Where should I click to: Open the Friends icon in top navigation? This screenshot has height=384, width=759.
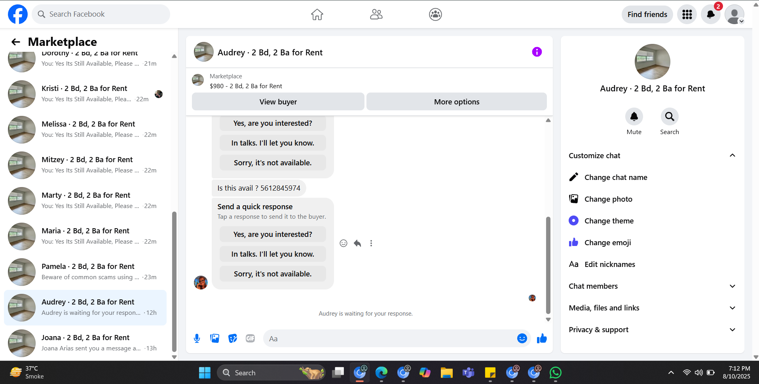pyautogui.click(x=376, y=14)
